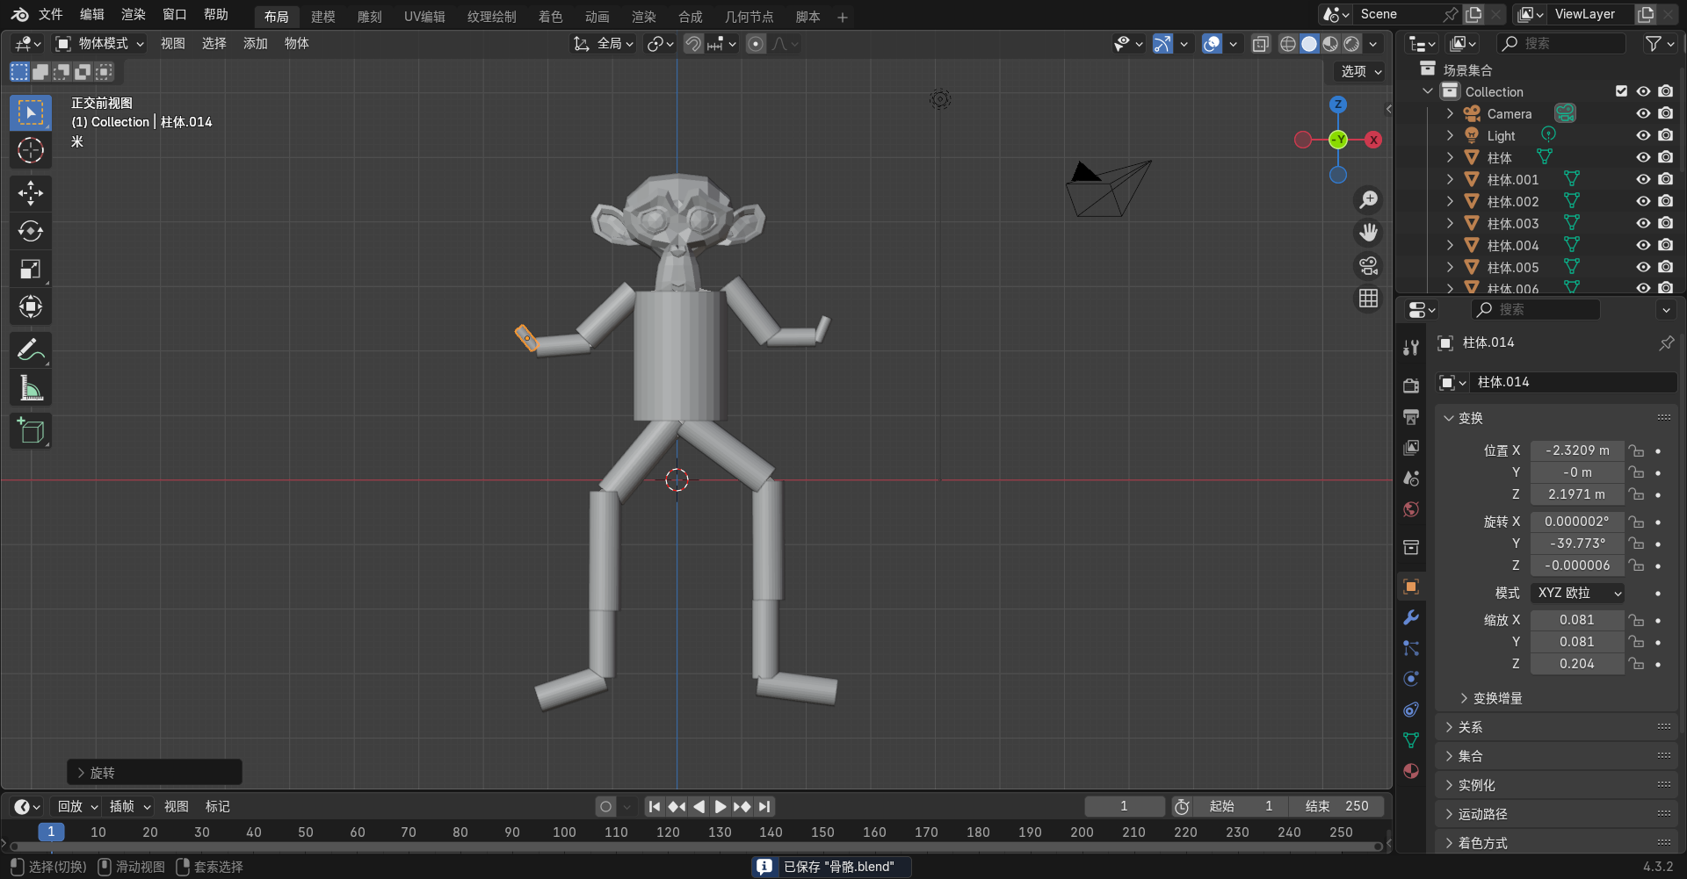This screenshot has height=879, width=1687.
Task: Click the Add Cube tool icon
Action: tap(31, 431)
